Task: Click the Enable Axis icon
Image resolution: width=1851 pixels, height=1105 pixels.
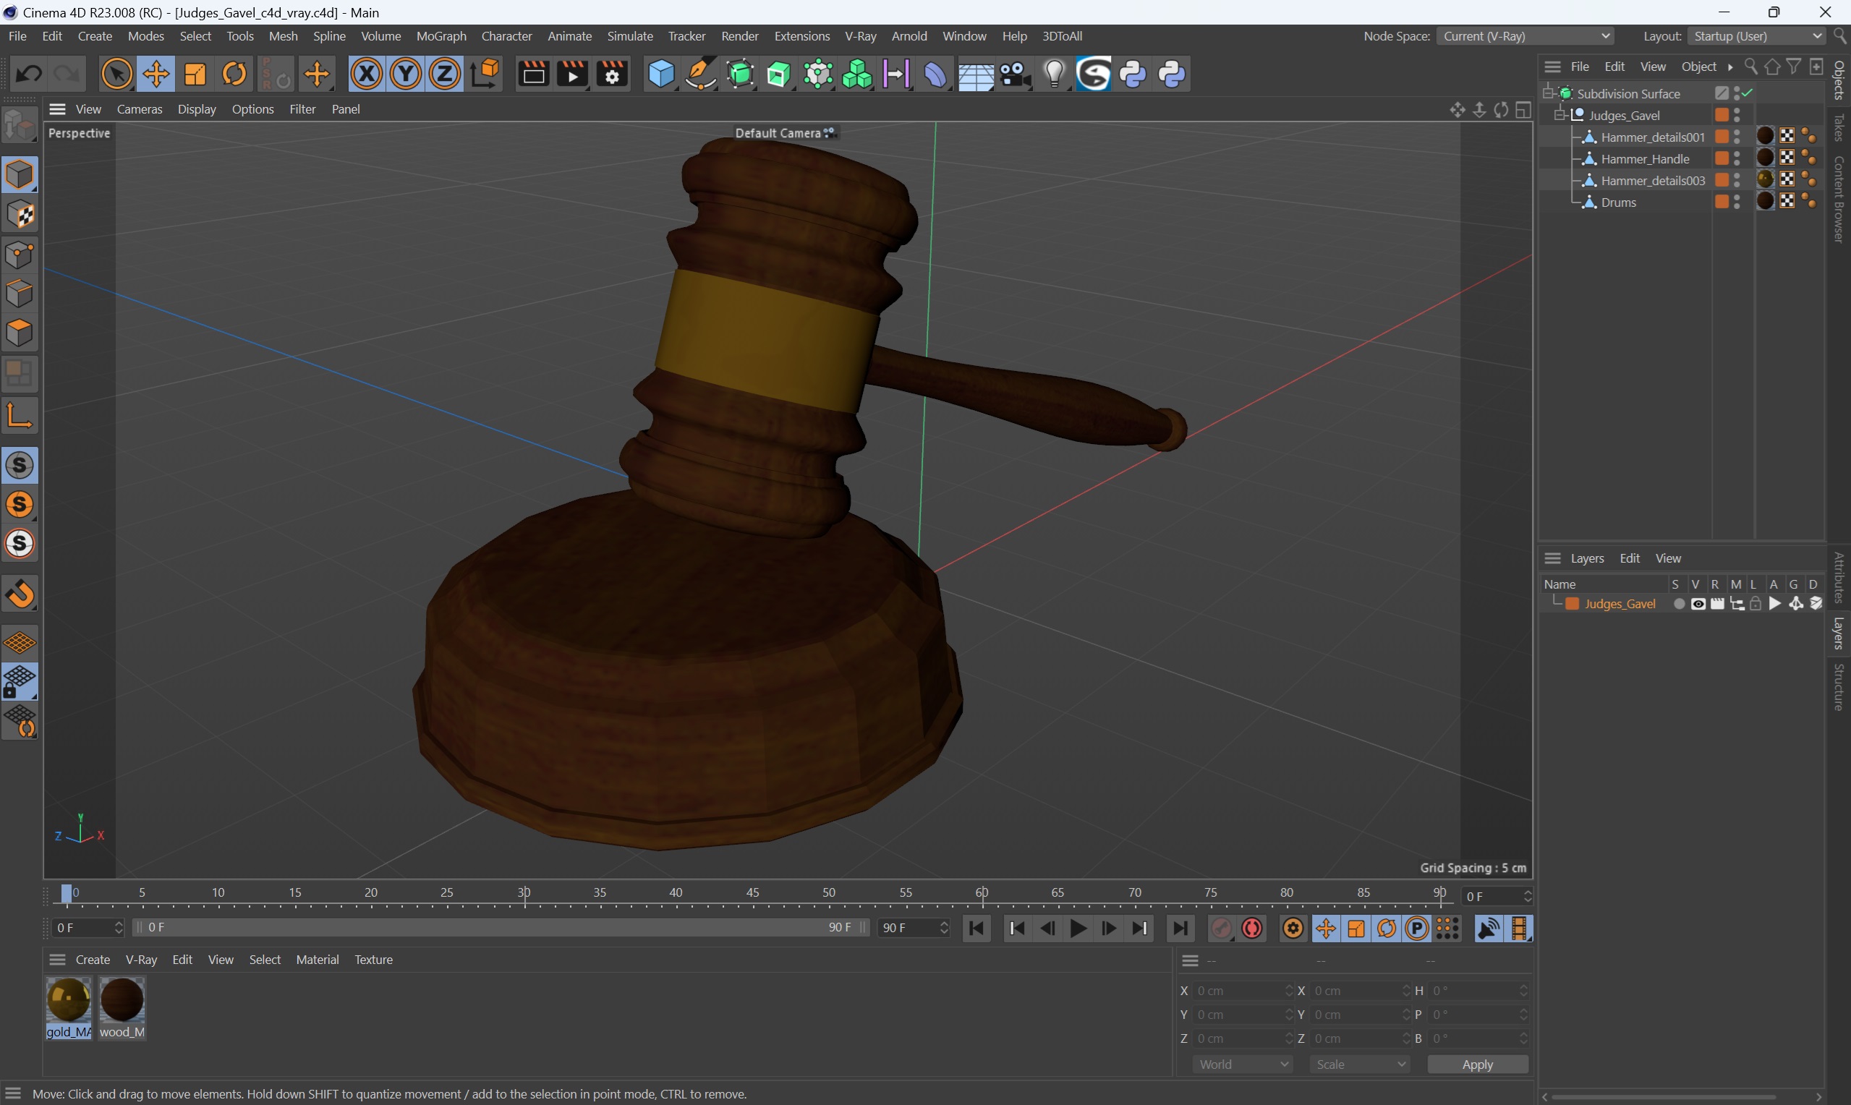Action: point(20,416)
